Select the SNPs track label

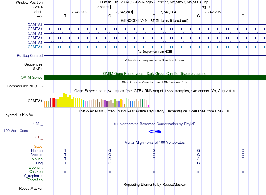38,69
